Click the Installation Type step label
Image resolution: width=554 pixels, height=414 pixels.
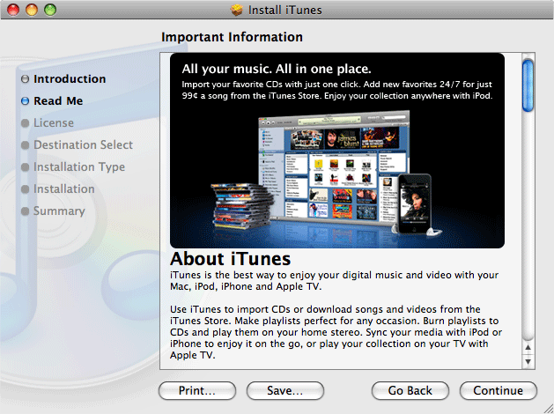click(79, 166)
